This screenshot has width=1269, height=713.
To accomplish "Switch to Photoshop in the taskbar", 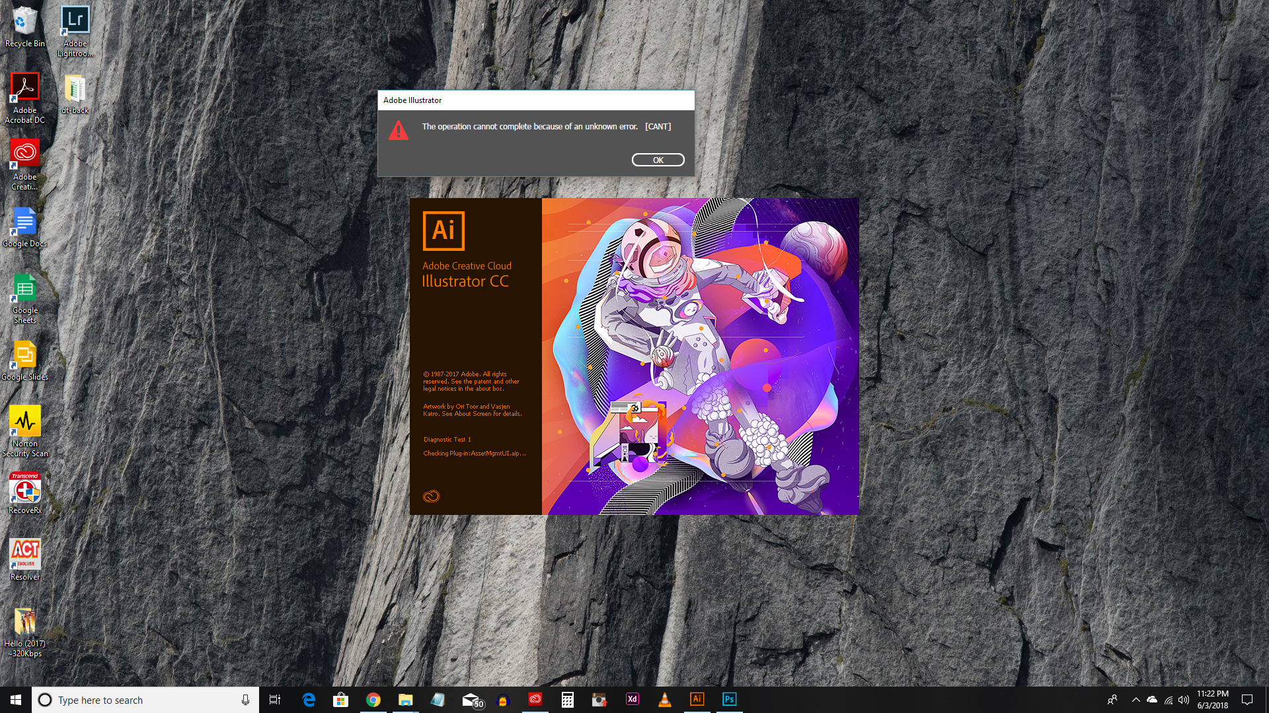I will click(729, 699).
